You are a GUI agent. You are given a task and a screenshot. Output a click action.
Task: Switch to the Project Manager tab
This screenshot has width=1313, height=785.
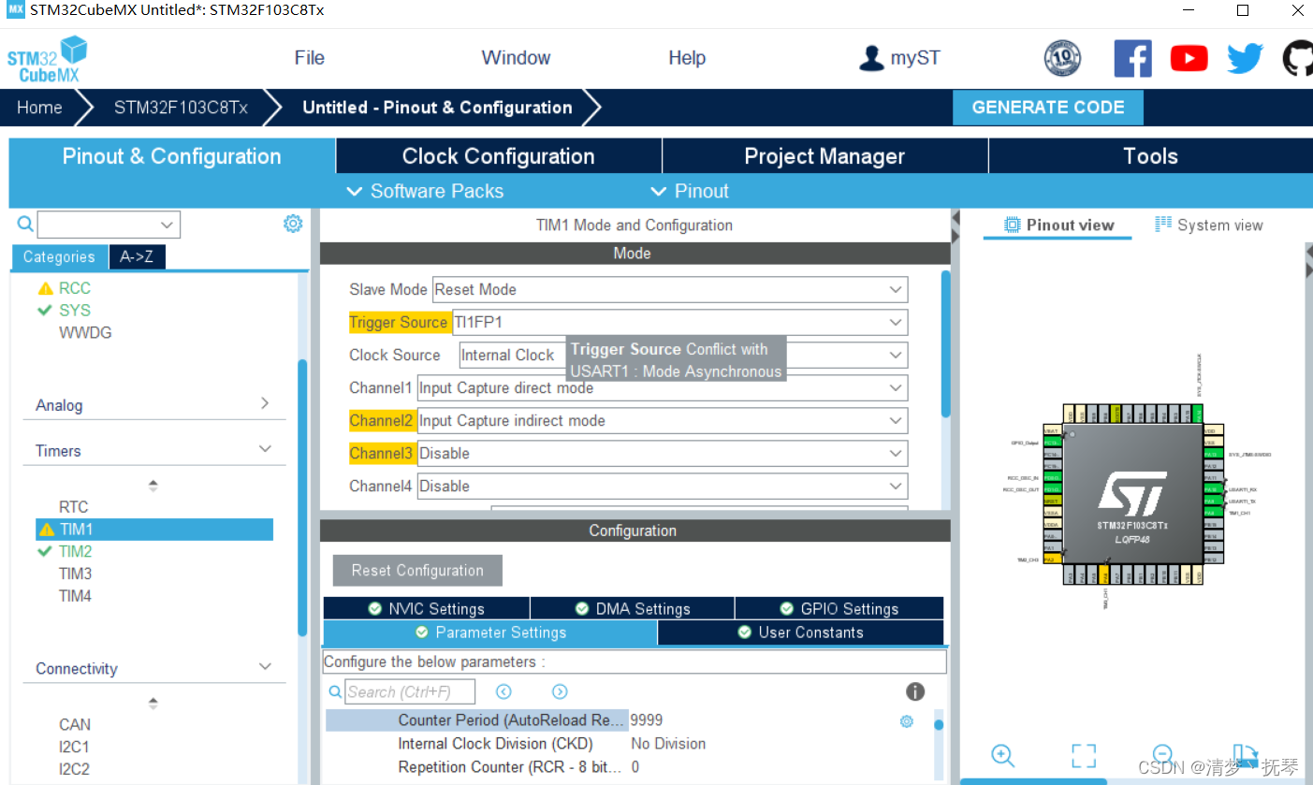pos(824,156)
